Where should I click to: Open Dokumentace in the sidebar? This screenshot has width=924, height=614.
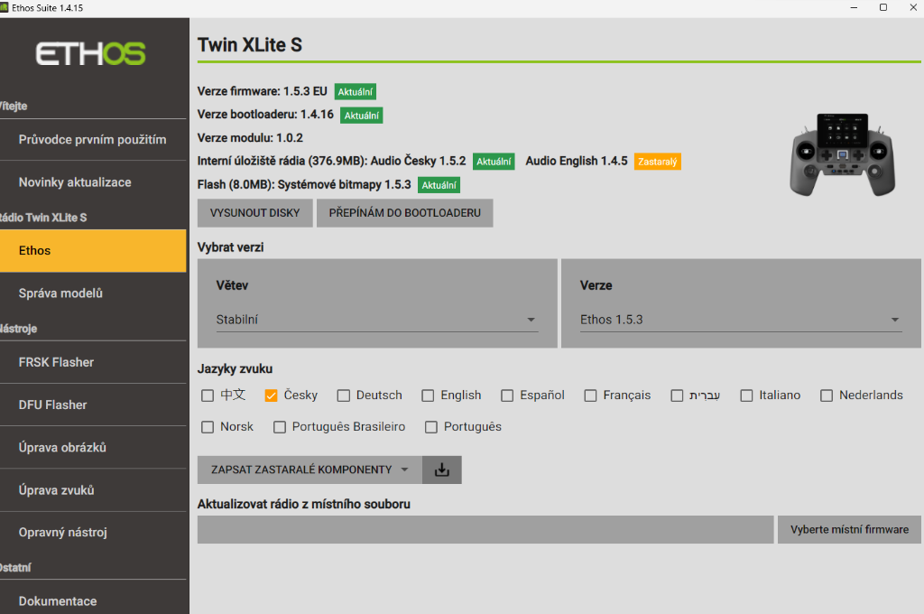click(58, 600)
